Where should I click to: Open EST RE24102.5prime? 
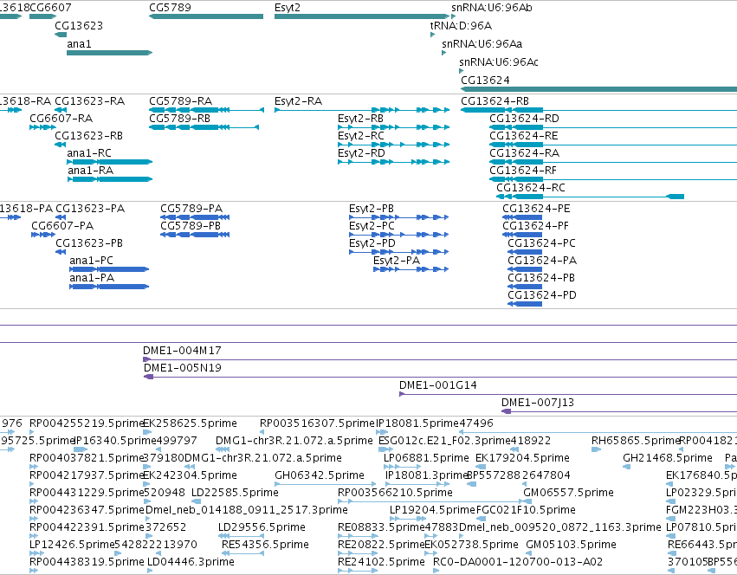point(381,562)
